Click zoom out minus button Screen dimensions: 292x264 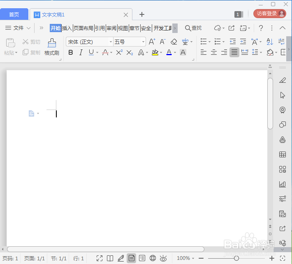click(201, 258)
